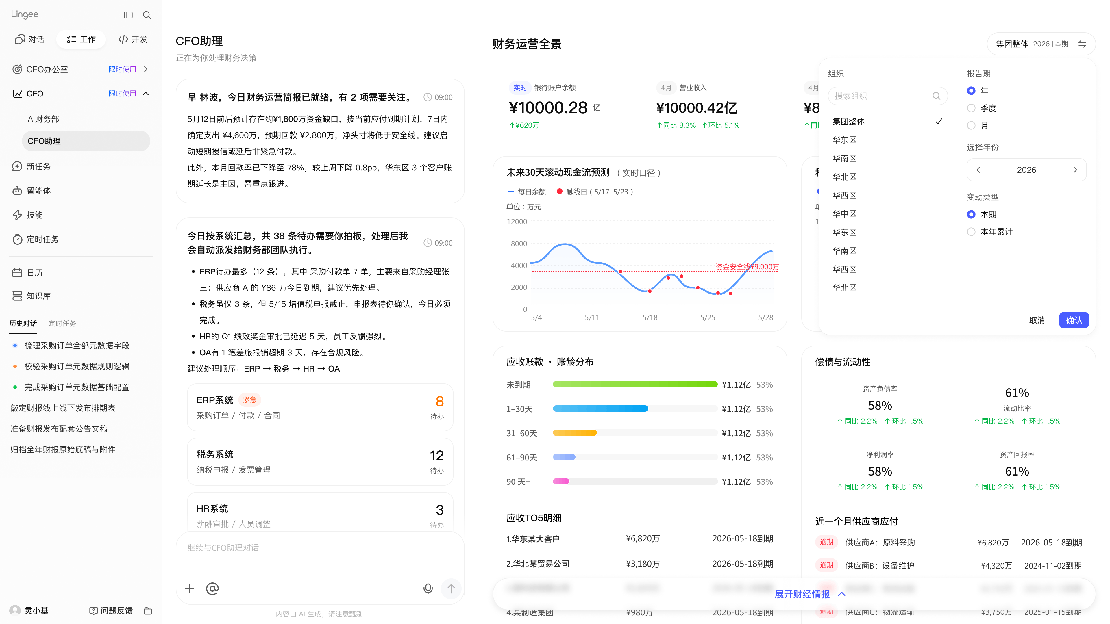Open history 梳理采购订单全部元数据字段
1110x624 pixels.
77,346
